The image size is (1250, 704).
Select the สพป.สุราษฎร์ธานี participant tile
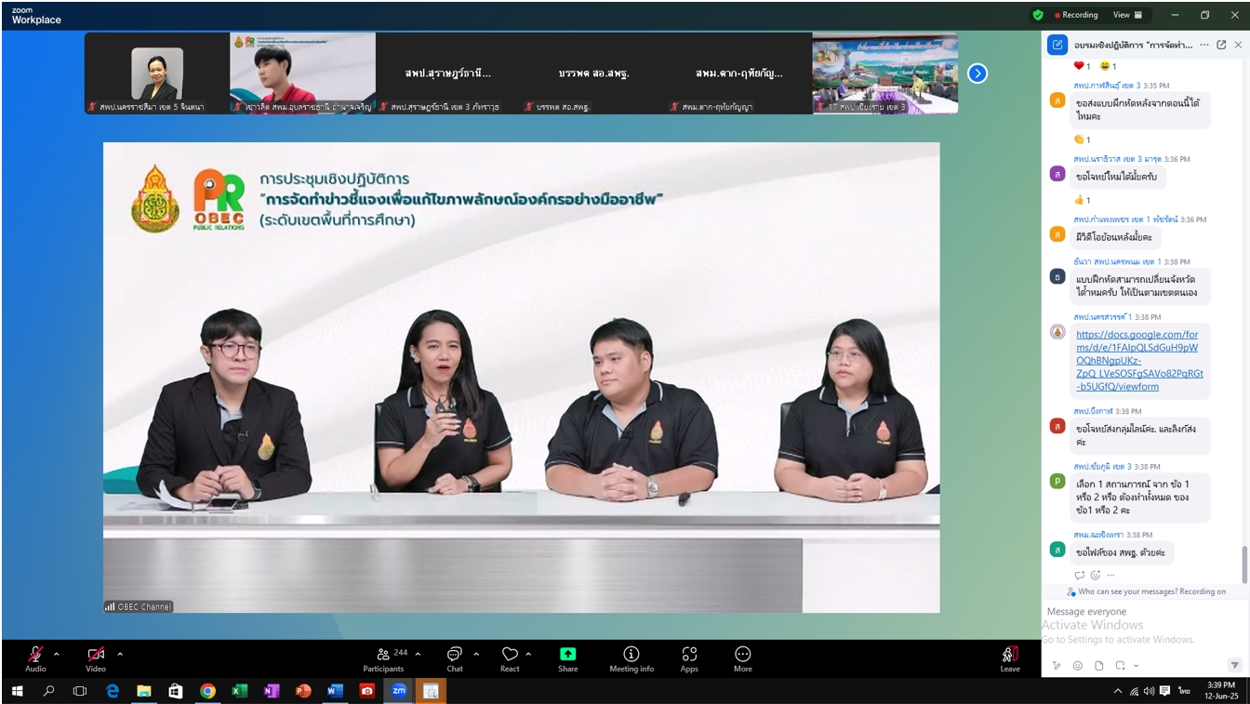point(448,73)
